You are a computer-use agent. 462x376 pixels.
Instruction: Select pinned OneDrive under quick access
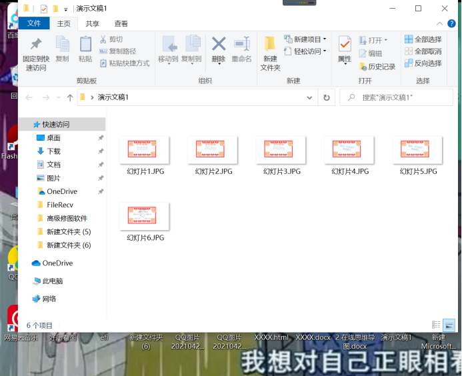pos(62,191)
